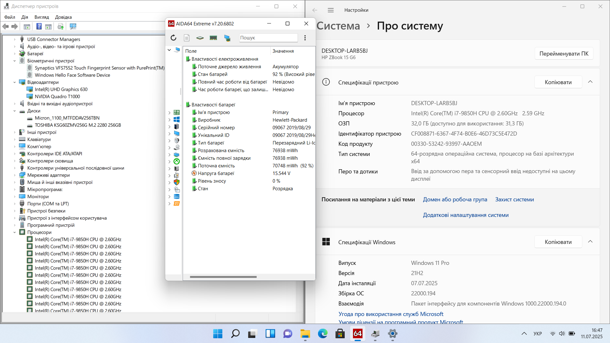
Task: Select Multimedia speaker icon in AIDA64 sidebar
Action: [177, 140]
